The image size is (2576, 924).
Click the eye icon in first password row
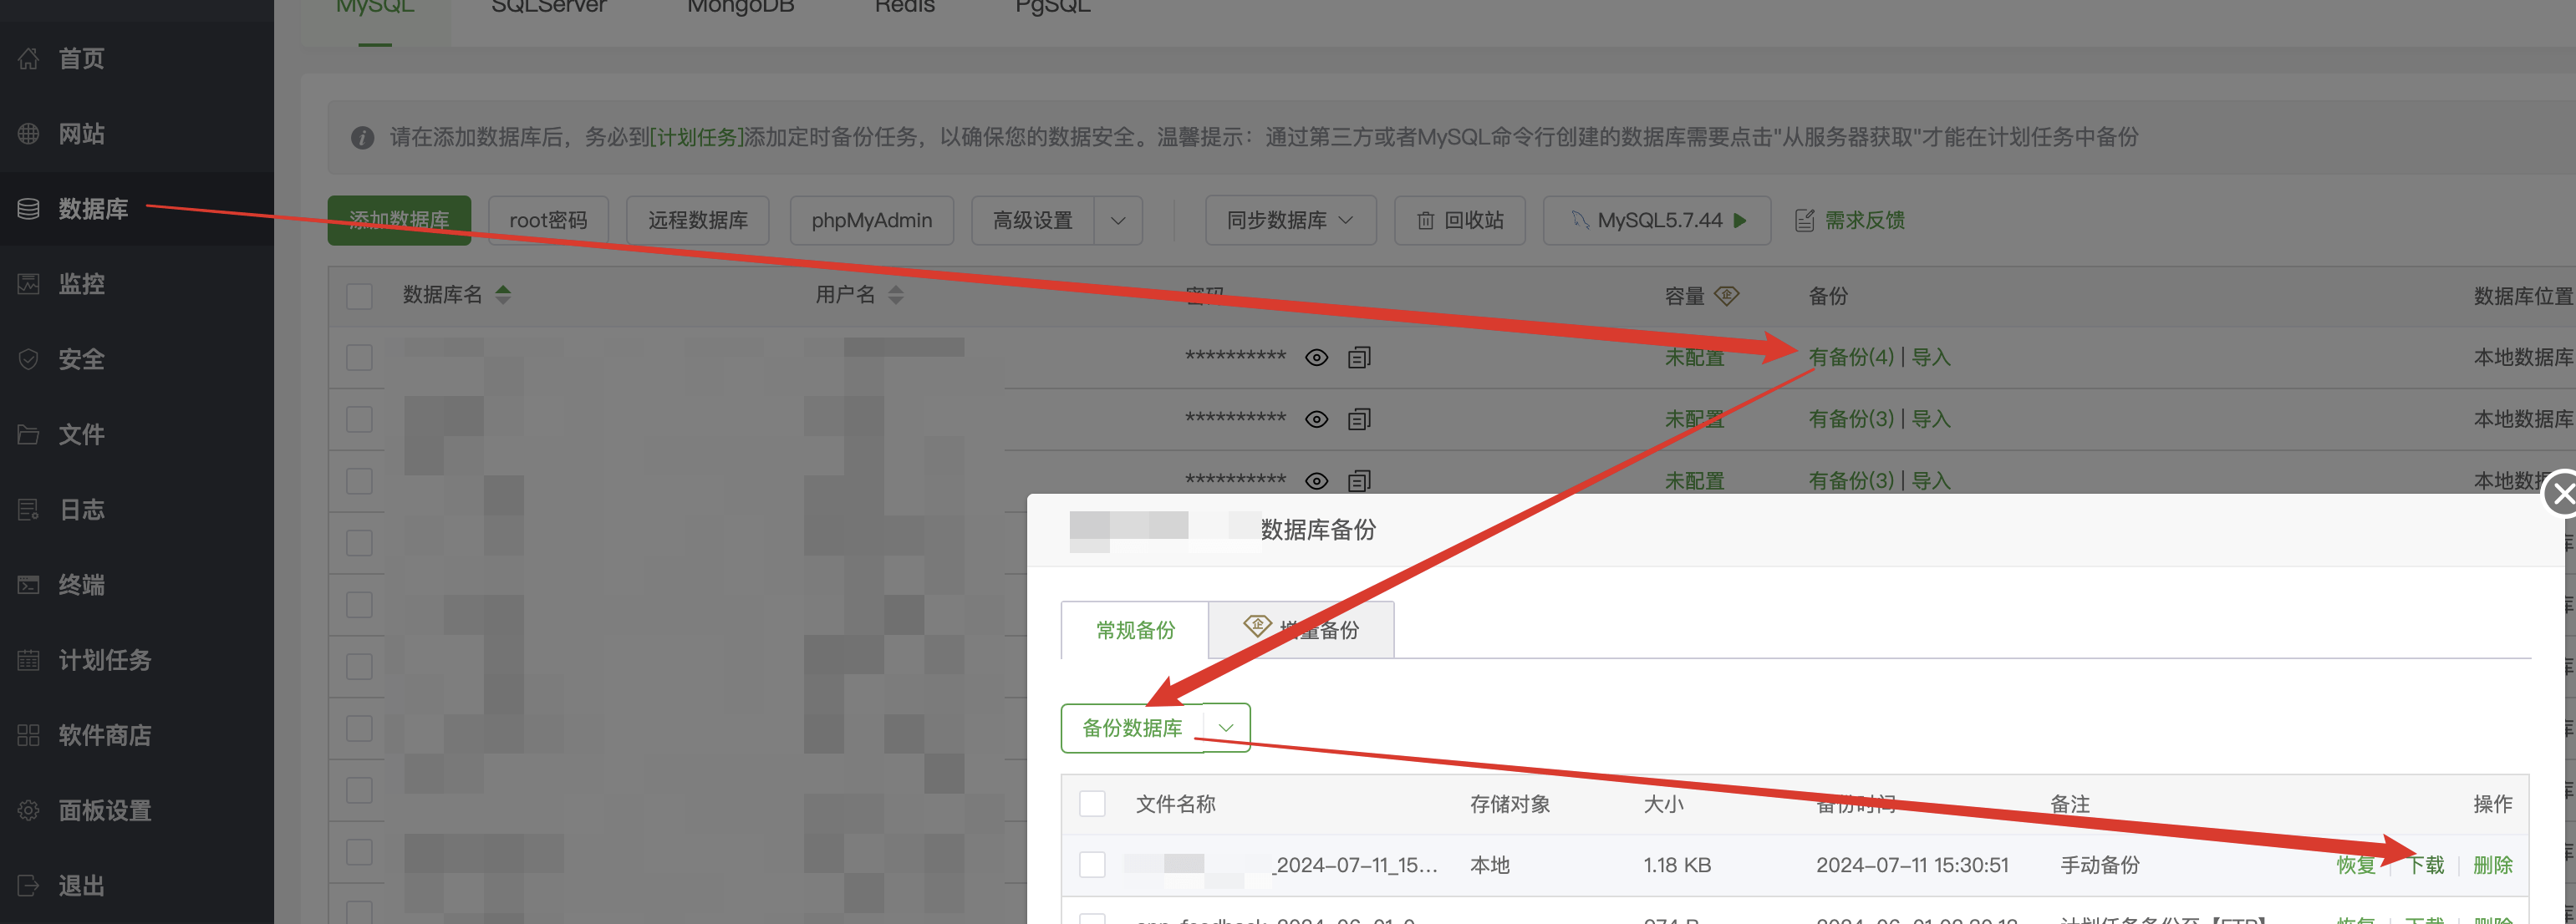pos(1316,357)
